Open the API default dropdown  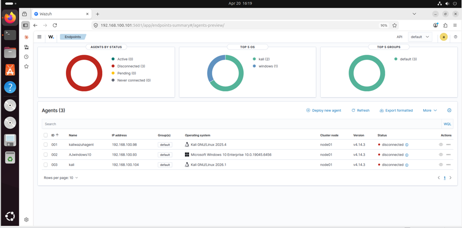click(420, 37)
